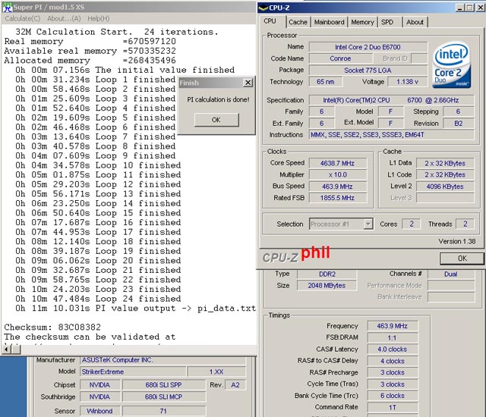
Task: Click the chipset Rev. value A2
Action: 235,385
